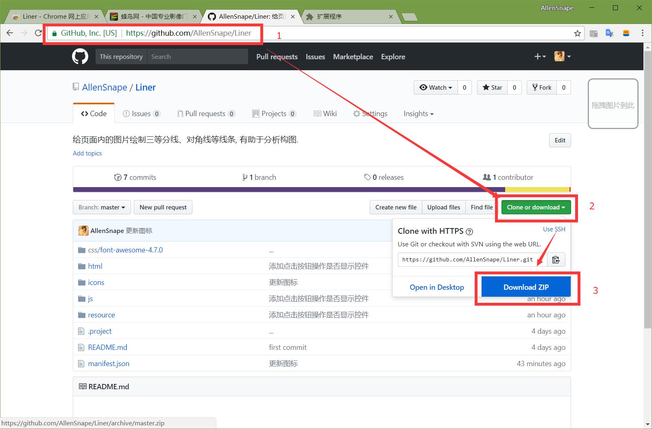652x429 pixels.
Task: View the 0 releases page
Action: tap(384, 177)
